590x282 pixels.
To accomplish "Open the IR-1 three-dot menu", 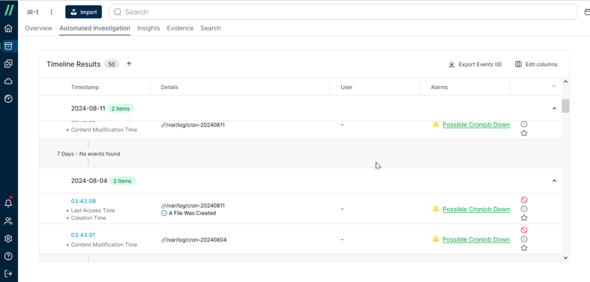I will 51,12.
